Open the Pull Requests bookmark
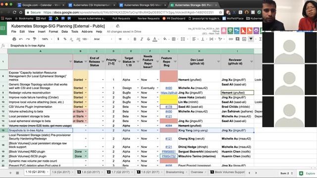Viewport: 317px width, 178px height. tap(121, 18)
